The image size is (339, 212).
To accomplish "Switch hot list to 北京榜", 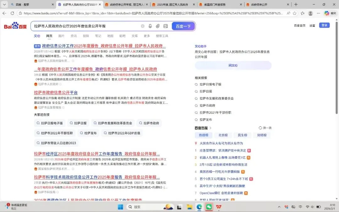I will [x=223, y=135].
